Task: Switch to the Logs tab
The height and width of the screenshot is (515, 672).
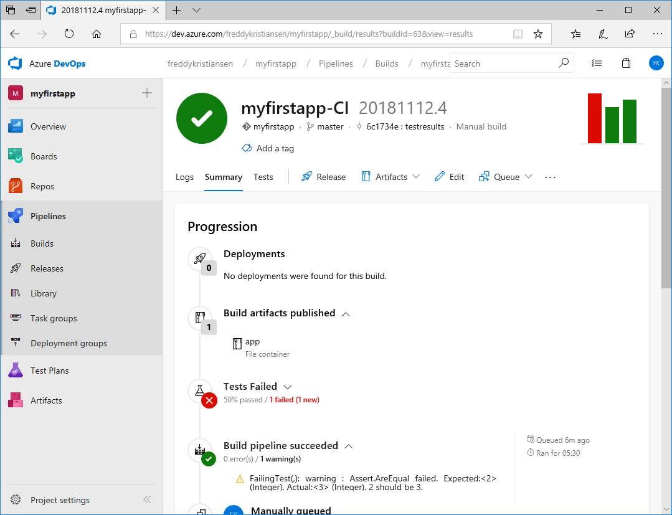Action: (184, 177)
